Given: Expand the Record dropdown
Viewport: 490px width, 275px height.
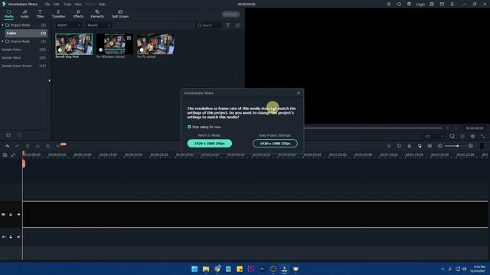Looking at the screenshot, I should coord(99,25).
